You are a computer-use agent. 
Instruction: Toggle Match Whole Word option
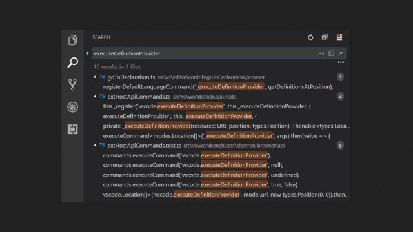pos(331,53)
